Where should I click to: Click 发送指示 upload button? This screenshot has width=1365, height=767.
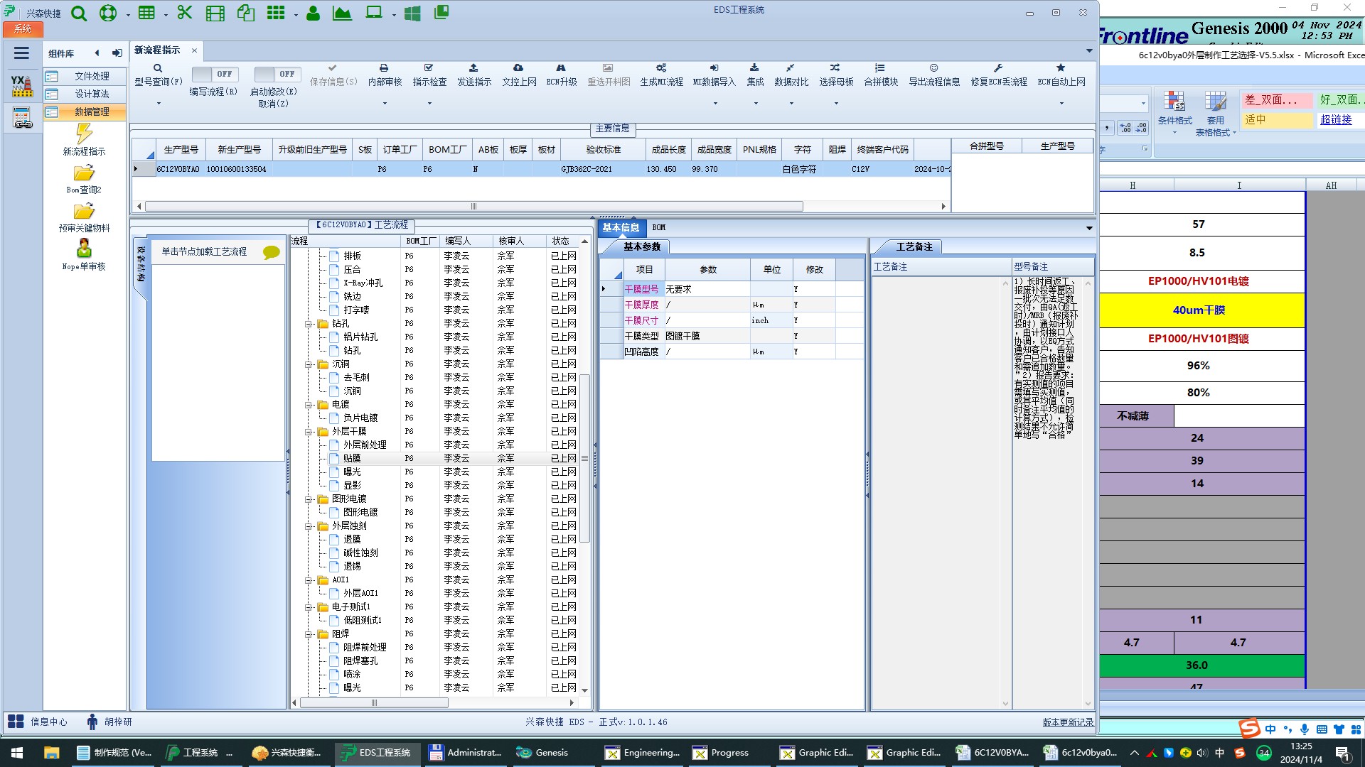pyautogui.click(x=473, y=75)
